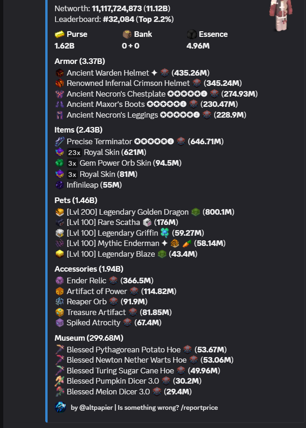
Task: Click the Rare Scatha pet icon
Action: pos(59,223)
